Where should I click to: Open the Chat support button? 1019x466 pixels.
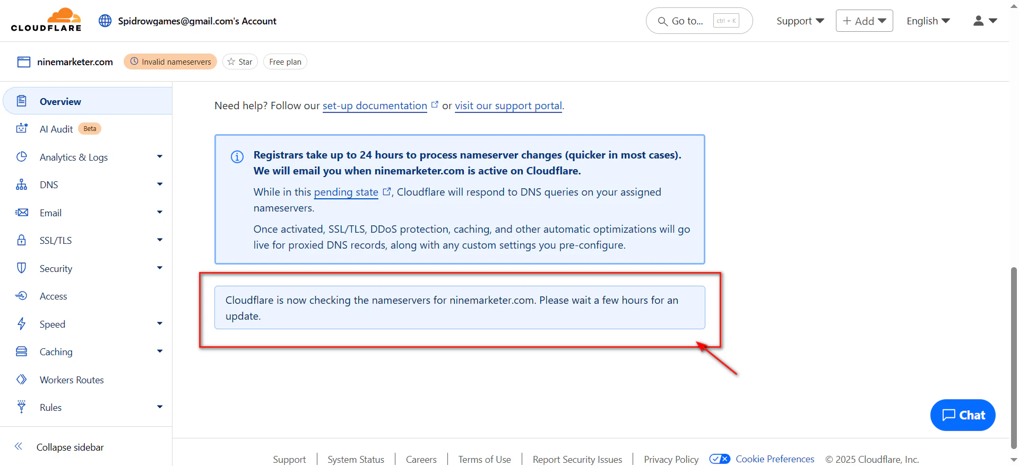963,415
